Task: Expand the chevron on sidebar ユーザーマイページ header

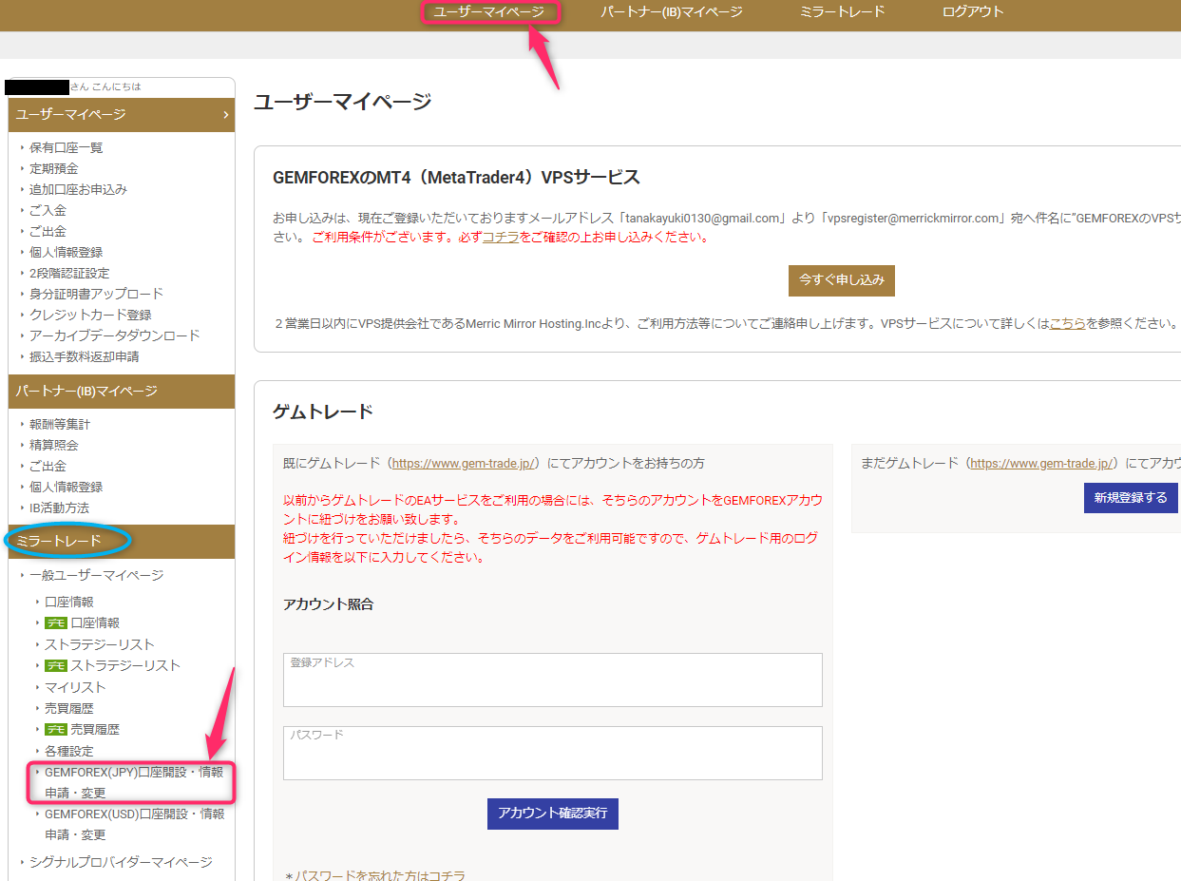Action: (225, 115)
